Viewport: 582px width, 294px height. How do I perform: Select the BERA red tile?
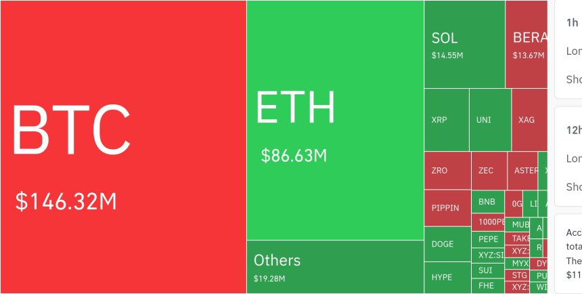(x=527, y=44)
